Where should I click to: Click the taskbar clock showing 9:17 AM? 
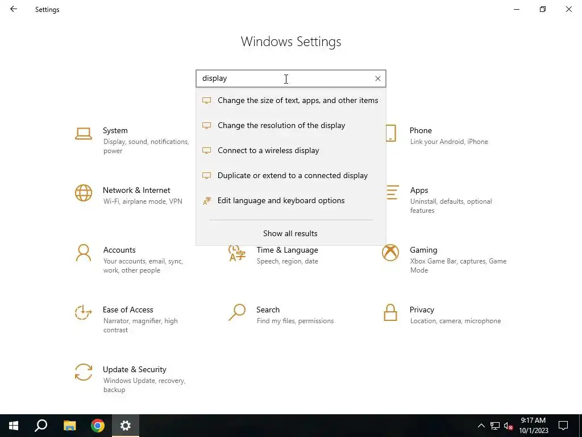[533, 426]
